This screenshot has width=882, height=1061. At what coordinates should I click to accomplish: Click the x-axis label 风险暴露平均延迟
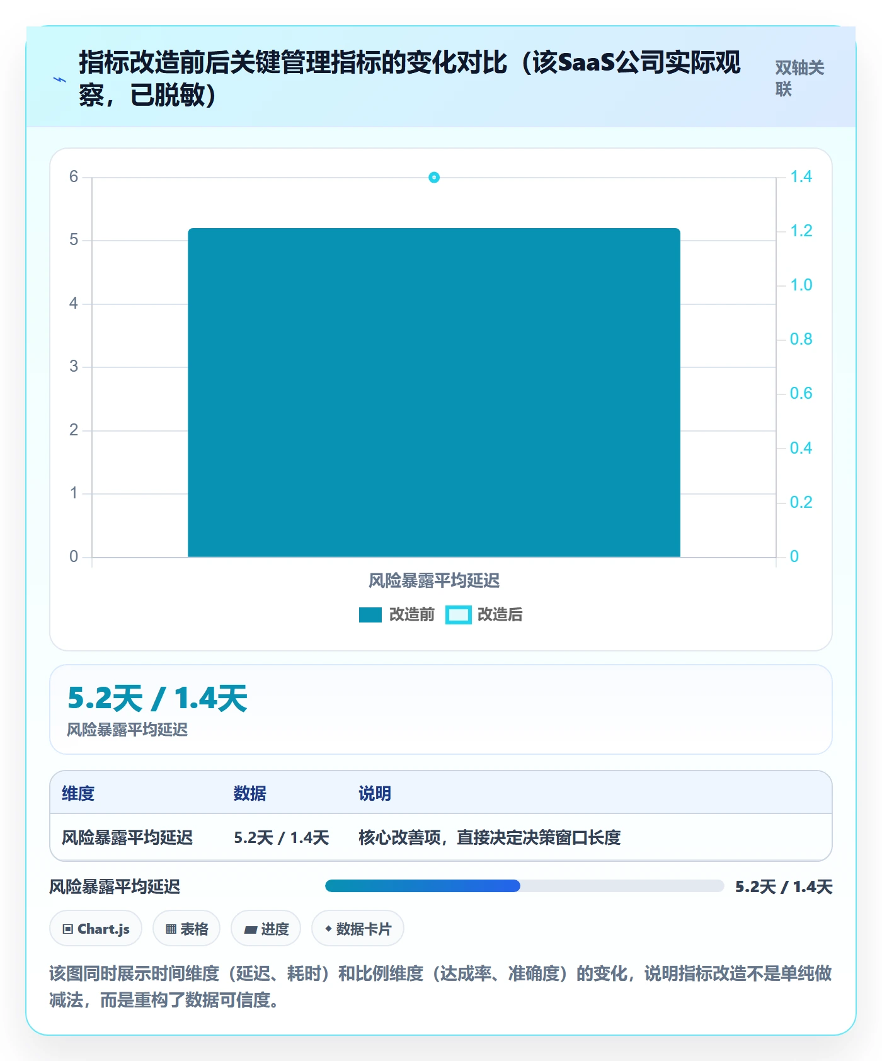(x=434, y=581)
